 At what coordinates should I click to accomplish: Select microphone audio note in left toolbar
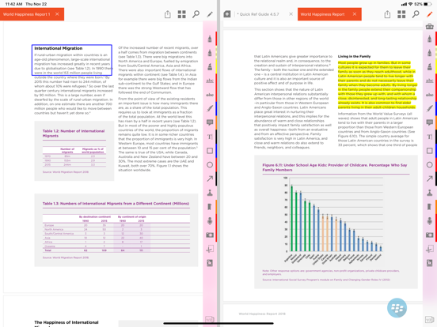(x=210, y=221)
